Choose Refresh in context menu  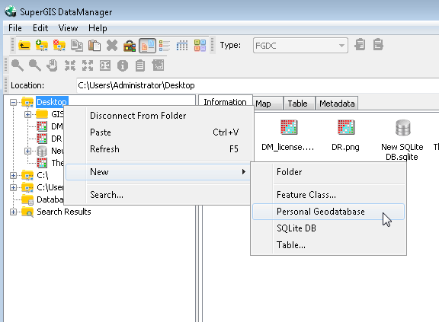(159, 149)
